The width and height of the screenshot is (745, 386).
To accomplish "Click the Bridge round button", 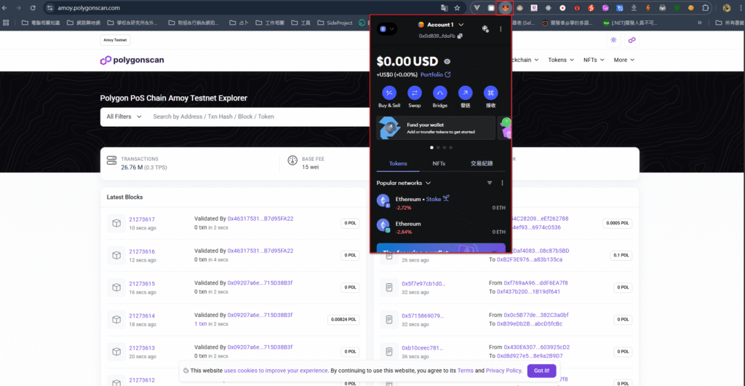I will (440, 92).
